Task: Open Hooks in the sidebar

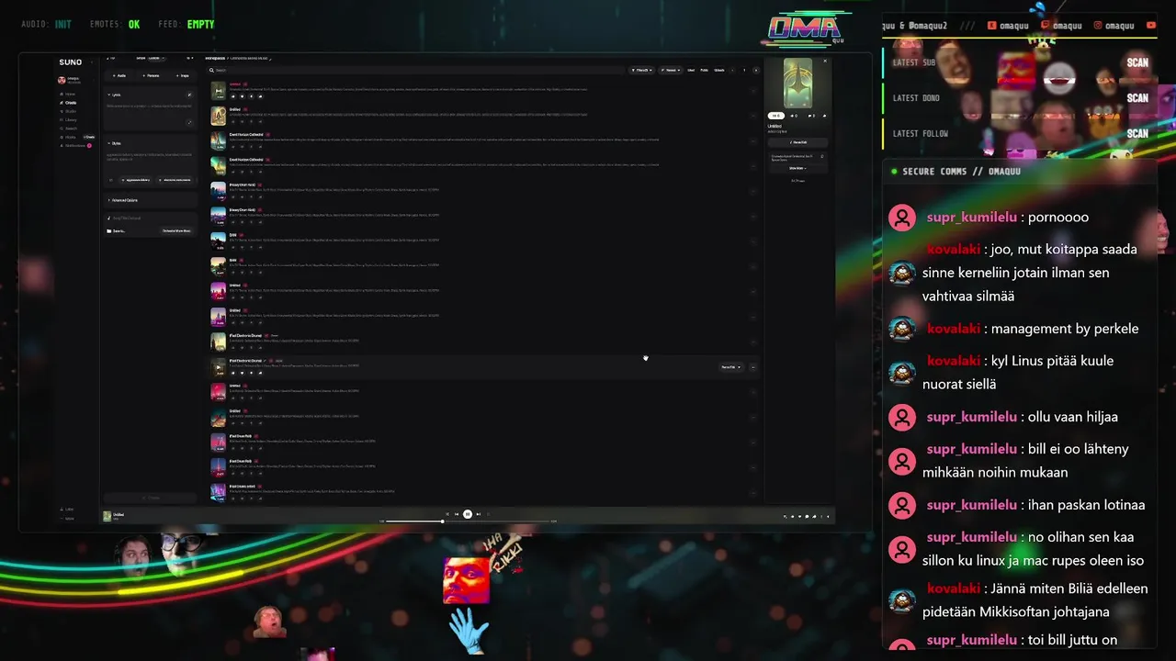Action: coord(70,137)
